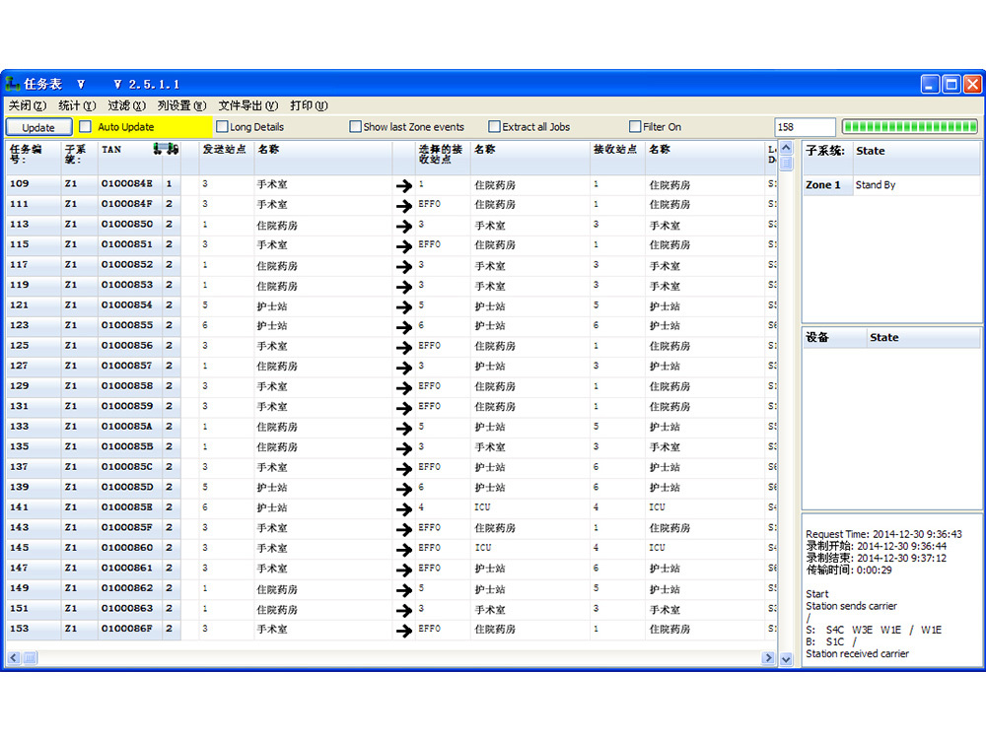Click the 设备 header in the right panel
The height and width of the screenshot is (739, 986).
(834, 337)
